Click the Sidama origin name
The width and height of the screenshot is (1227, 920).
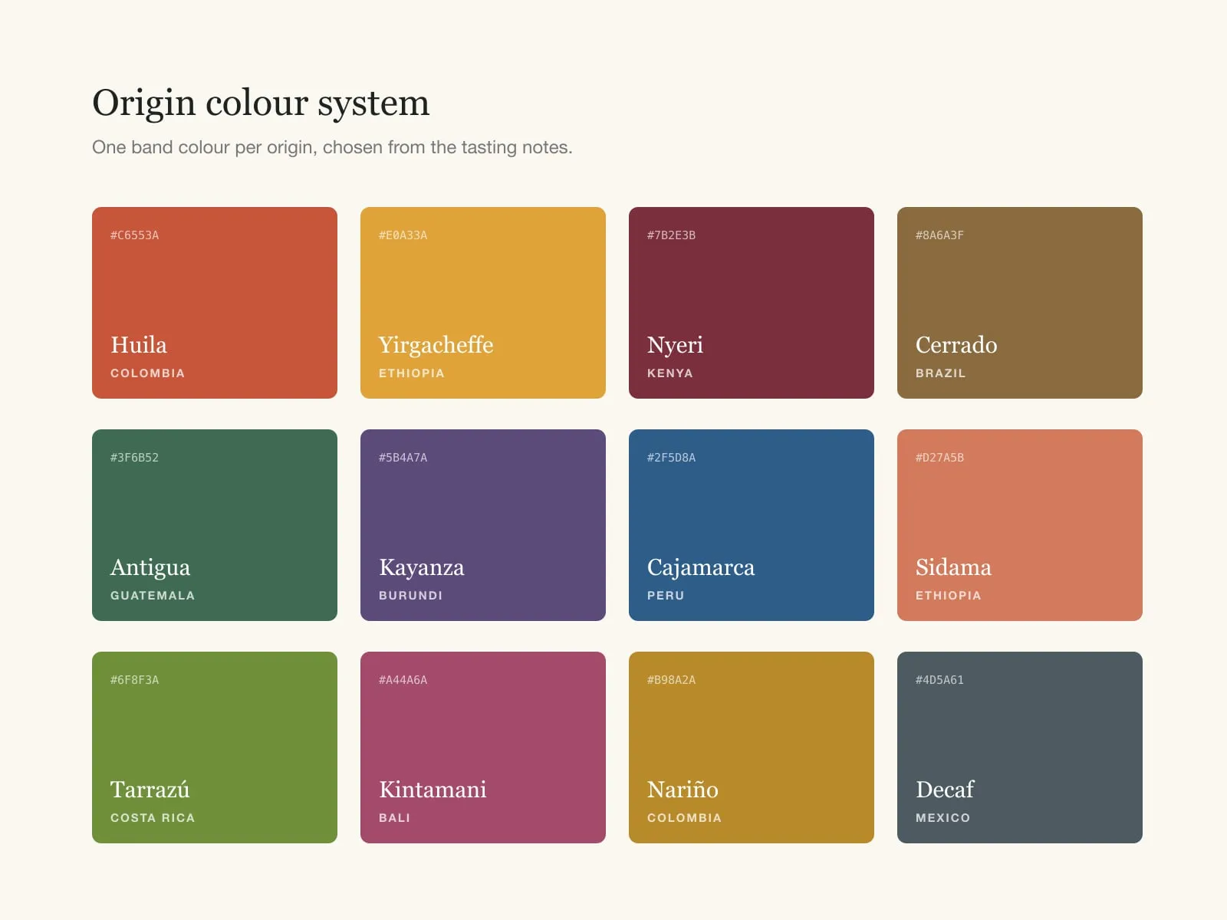[953, 567]
